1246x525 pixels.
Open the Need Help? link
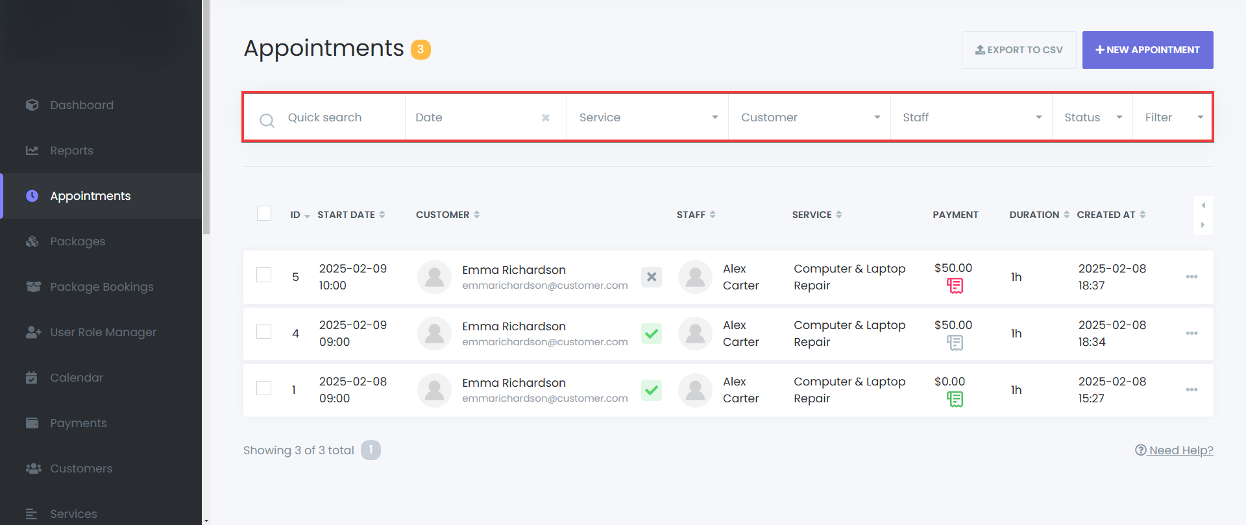(1174, 450)
